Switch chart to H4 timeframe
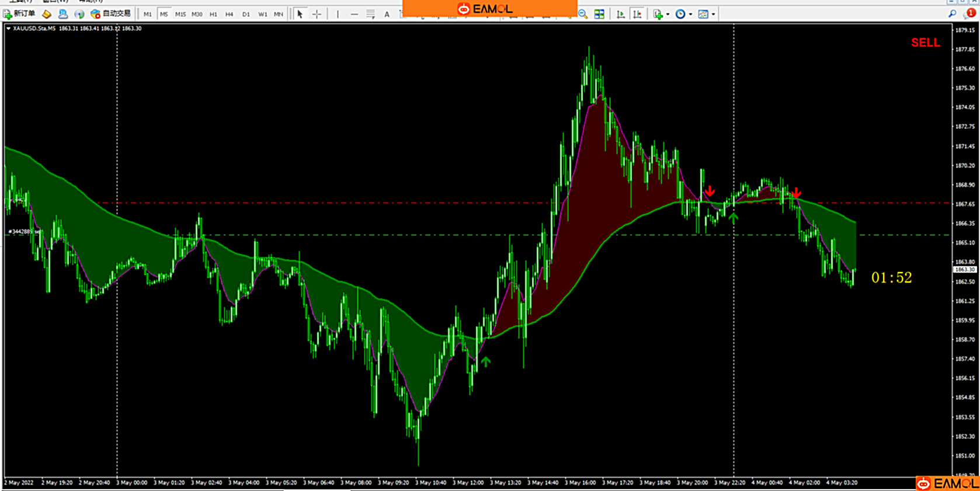The height and width of the screenshot is (491, 980). click(230, 14)
